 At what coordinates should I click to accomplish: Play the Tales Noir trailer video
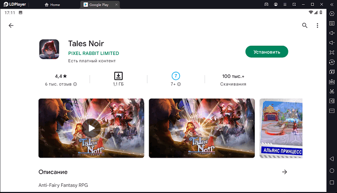pyautogui.click(x=91, y=129)
